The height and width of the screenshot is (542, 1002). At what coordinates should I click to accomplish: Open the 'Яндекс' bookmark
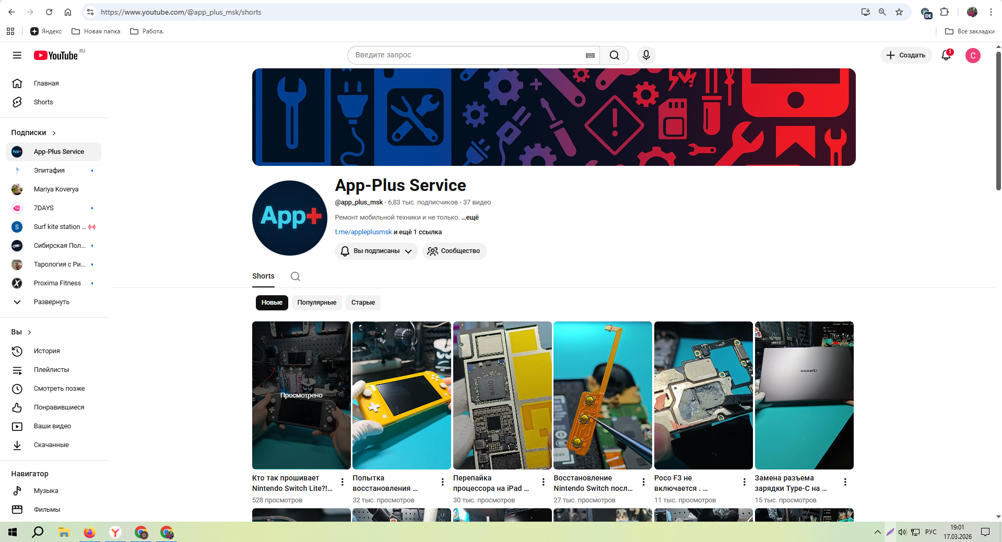(x=46, y=31)
